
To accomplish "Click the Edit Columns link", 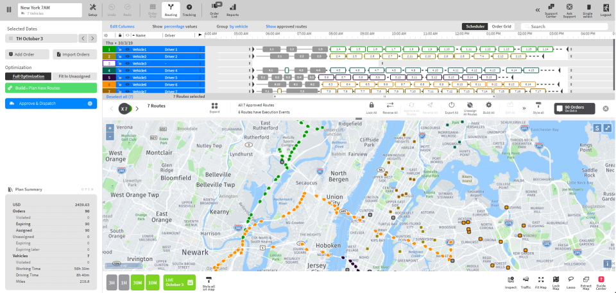I will tap(122, 27).
